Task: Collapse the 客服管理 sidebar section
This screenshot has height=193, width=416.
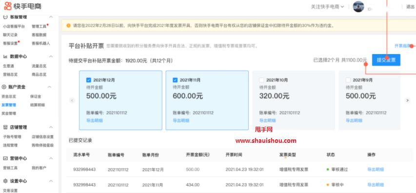Action: (x=51, y=17)
